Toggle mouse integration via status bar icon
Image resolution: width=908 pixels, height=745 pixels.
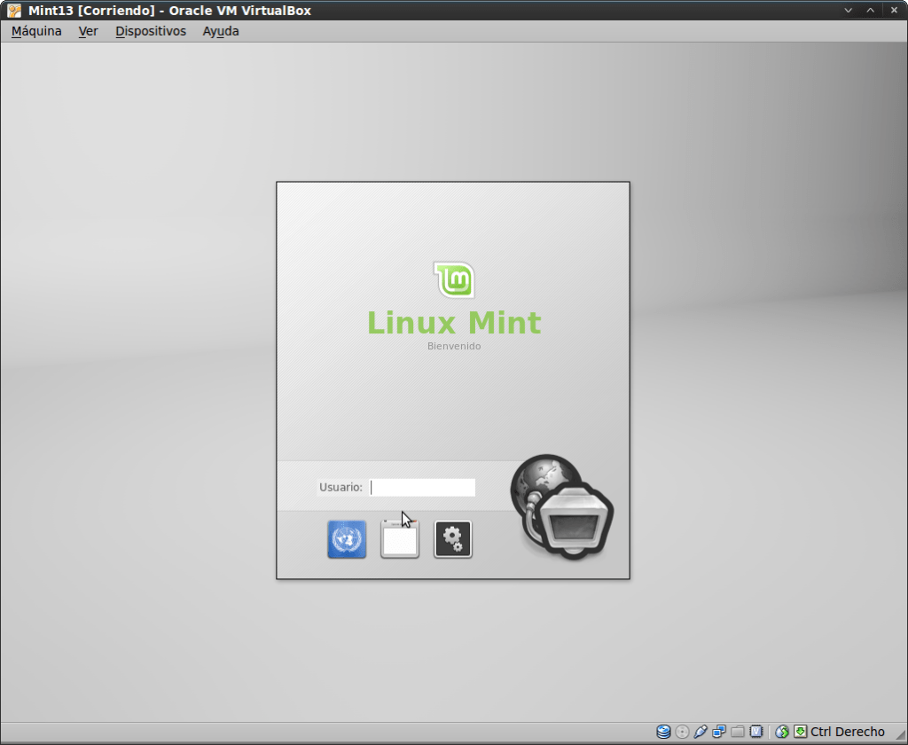click(x=780, y=732)
